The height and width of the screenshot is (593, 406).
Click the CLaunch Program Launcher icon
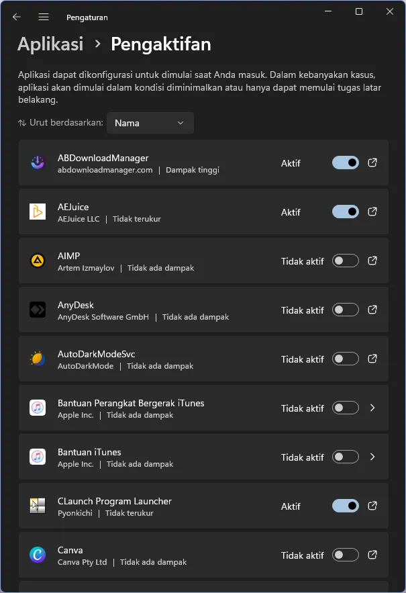(38, 506)
